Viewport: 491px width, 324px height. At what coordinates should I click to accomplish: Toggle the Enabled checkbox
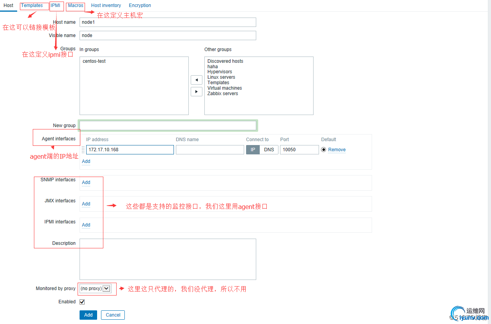(82, 302)
